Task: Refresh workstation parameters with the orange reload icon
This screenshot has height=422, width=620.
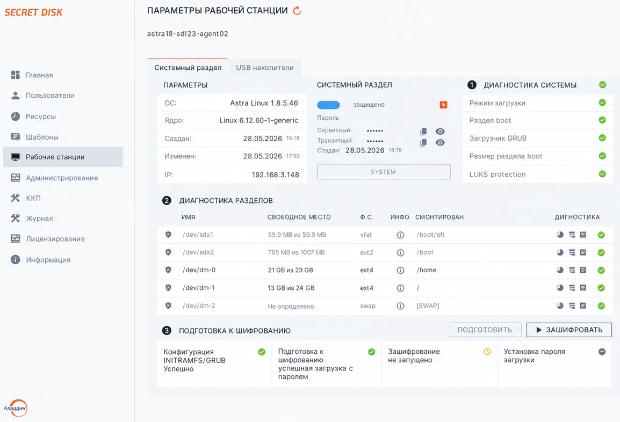Action: point(297,11)
